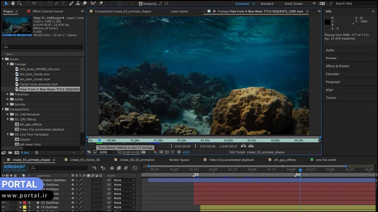Expand the Precomps folder
The width and height of the screenshot is (378, 212).
pyautogui.click(x=8, y=94)
